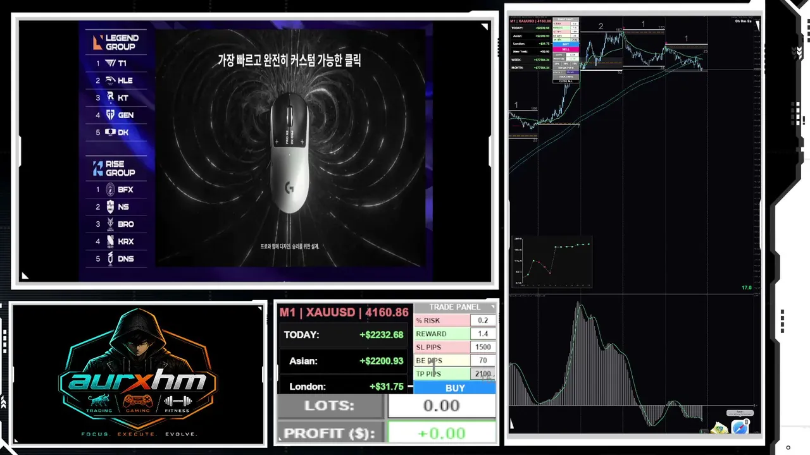Screen dimensions: 810x455
Task: Click the bull icon above TRADING
Action: [x=98, y=401]
